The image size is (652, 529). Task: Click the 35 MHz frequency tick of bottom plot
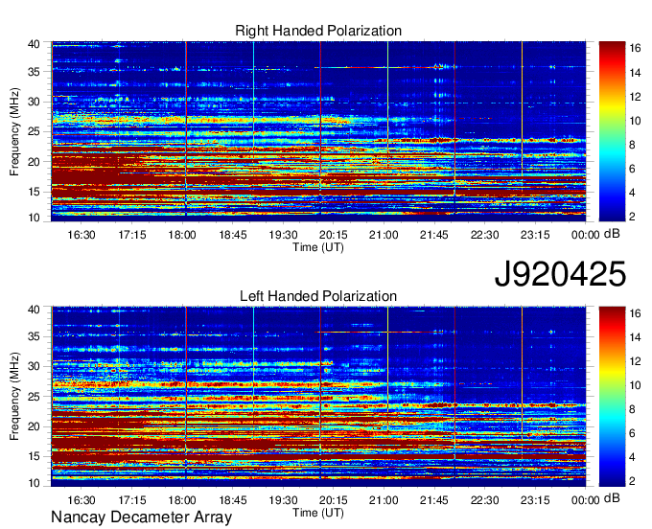click(x=34, y=336)
